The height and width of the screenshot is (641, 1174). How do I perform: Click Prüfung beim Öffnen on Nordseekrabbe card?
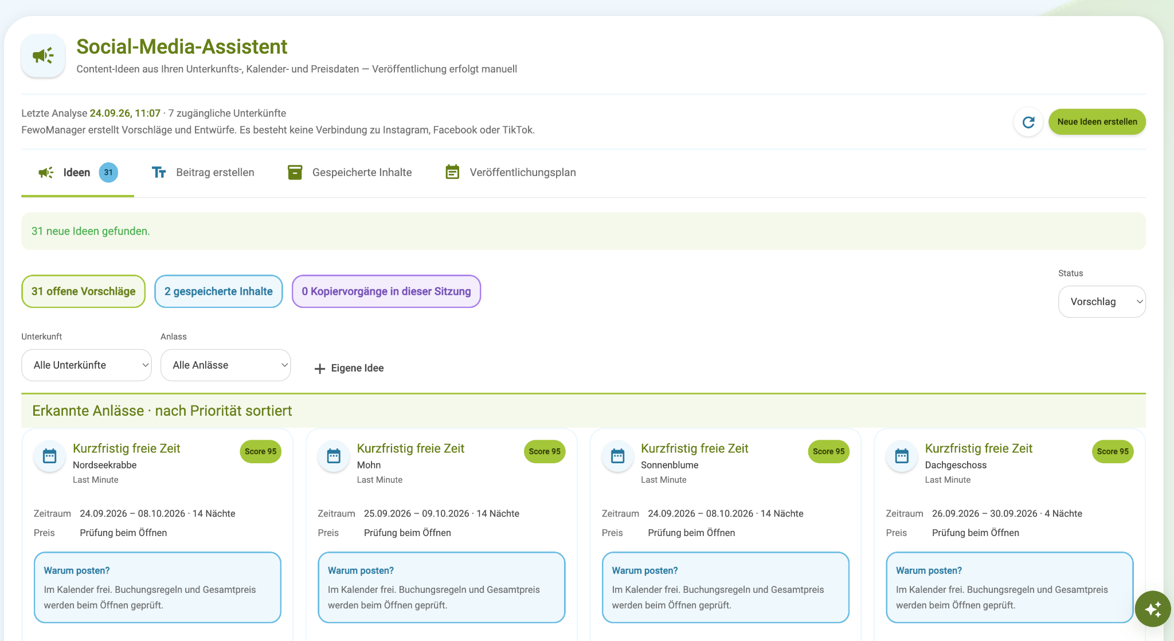[123, 533]
